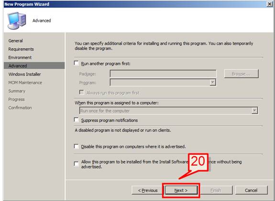Check Always run this program first
Image resolution: width=275 pixels, height=201 pixels.
(82, 92)
